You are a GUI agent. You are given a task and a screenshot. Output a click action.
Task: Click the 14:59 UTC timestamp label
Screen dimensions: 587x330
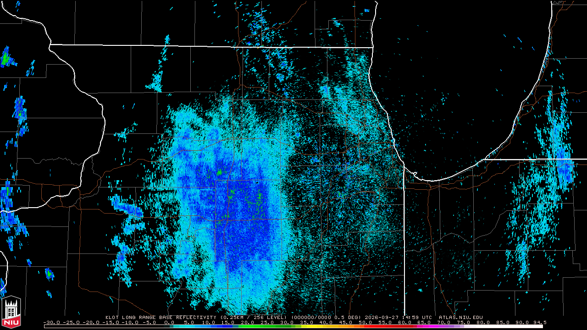[418, 317]
